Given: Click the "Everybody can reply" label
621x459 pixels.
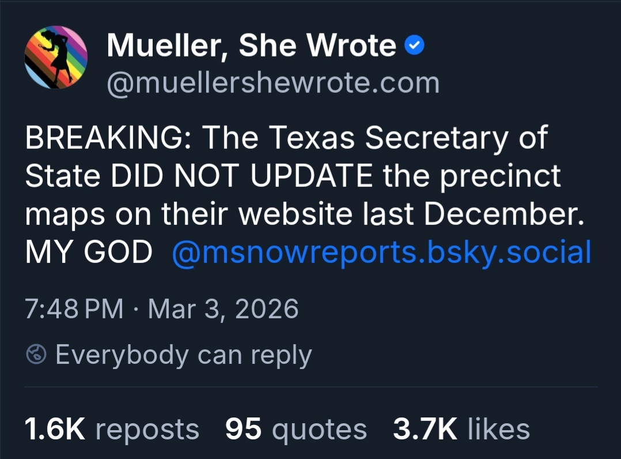Looking at the screenshot, I should coord(183,355).
